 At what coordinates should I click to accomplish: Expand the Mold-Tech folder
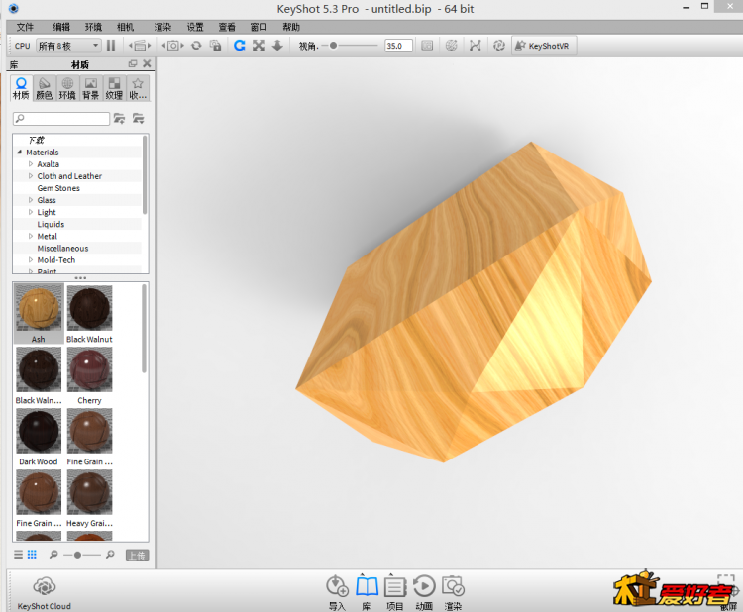31,260
